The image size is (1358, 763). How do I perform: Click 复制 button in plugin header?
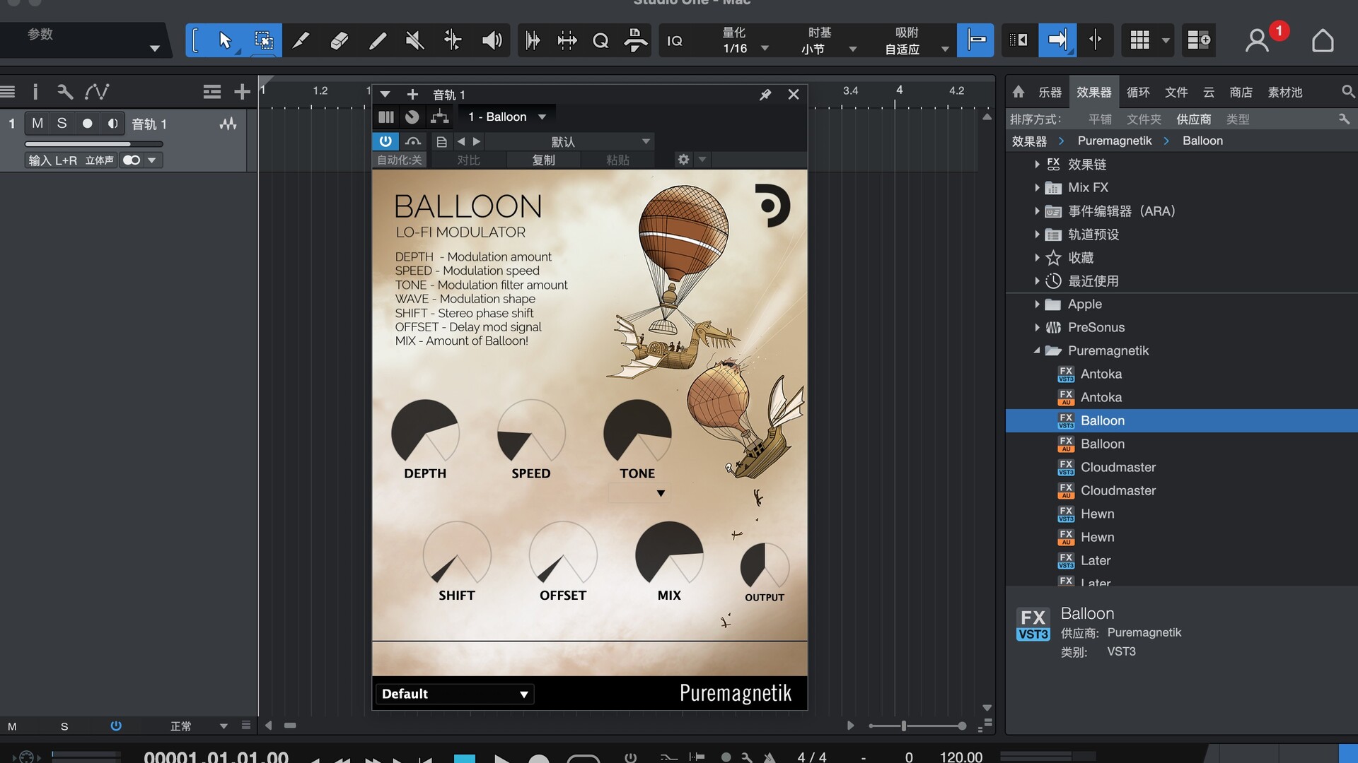pos(543,160)
